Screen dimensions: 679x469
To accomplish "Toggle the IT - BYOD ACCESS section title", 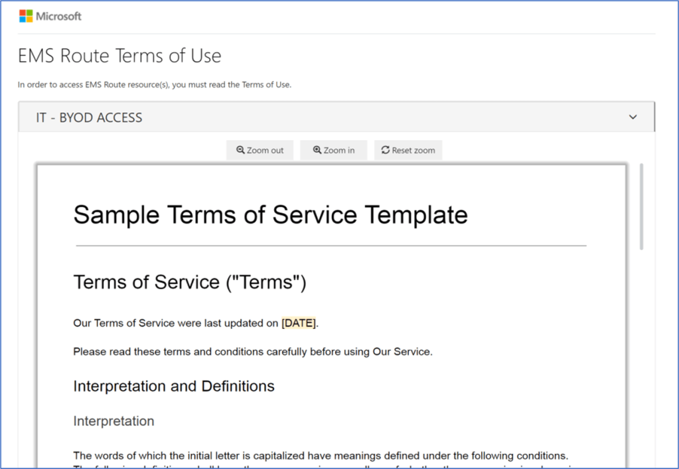I will click(89, 117).
